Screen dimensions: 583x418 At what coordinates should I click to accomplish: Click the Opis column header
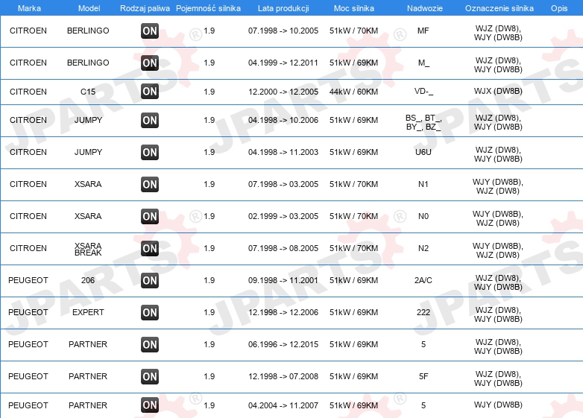tap(559, 8)
